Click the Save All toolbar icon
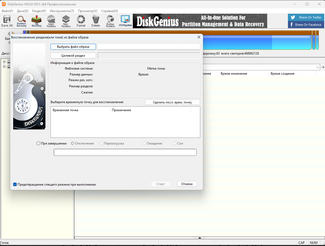This screenshot has height=246, width=325. pos(7,21)
